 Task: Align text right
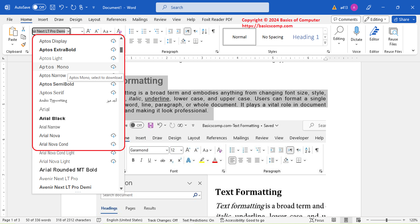pos(148,41)
